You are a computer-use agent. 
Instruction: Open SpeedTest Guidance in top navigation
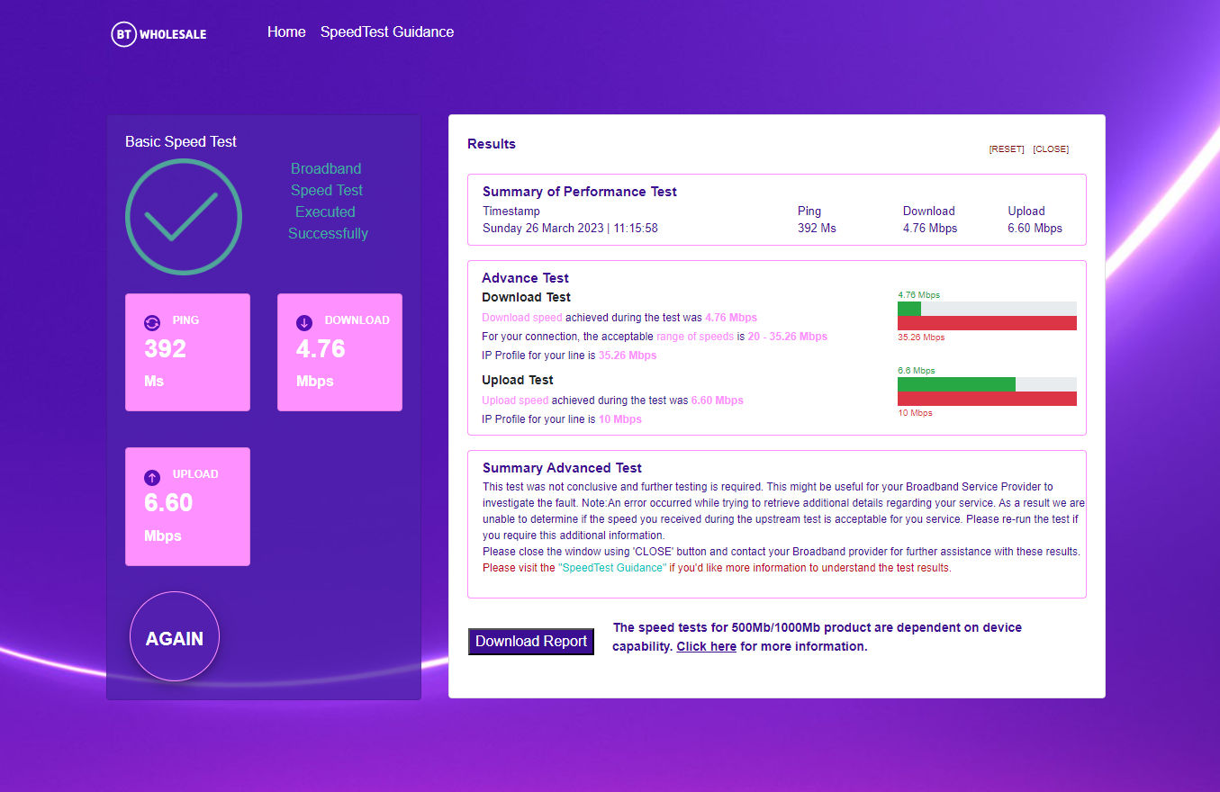point(387,32)
